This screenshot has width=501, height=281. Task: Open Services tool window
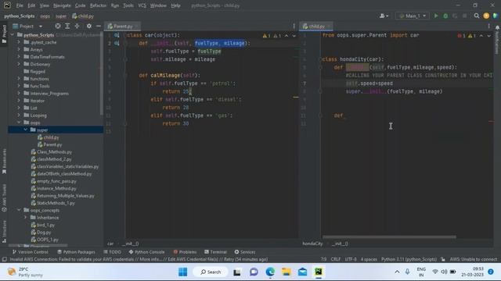245,251
